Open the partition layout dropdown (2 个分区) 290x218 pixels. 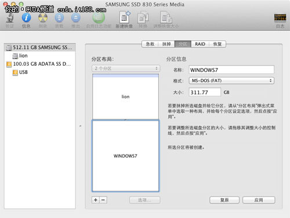pos(126,69)
